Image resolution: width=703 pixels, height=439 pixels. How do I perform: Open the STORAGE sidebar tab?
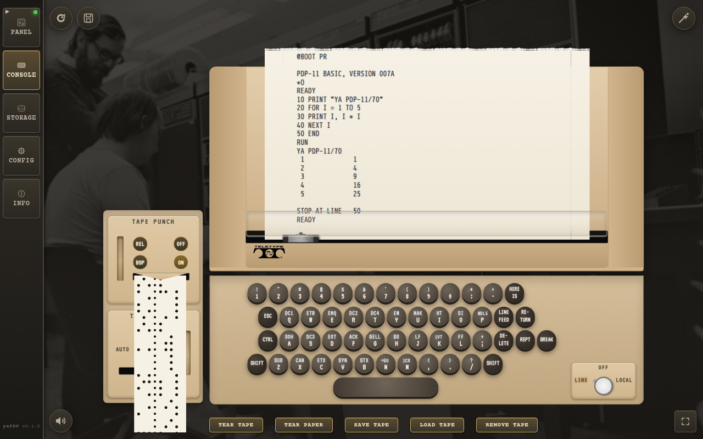(x=21, y=113)
